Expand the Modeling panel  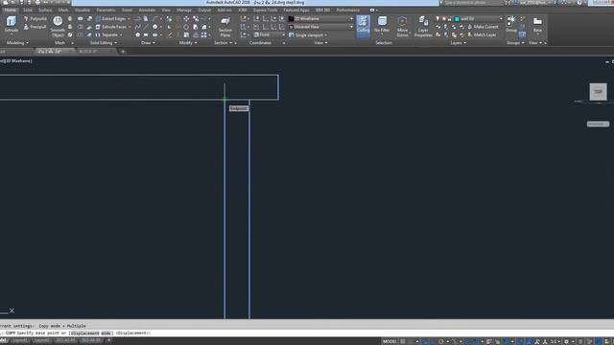coord(17,43)
